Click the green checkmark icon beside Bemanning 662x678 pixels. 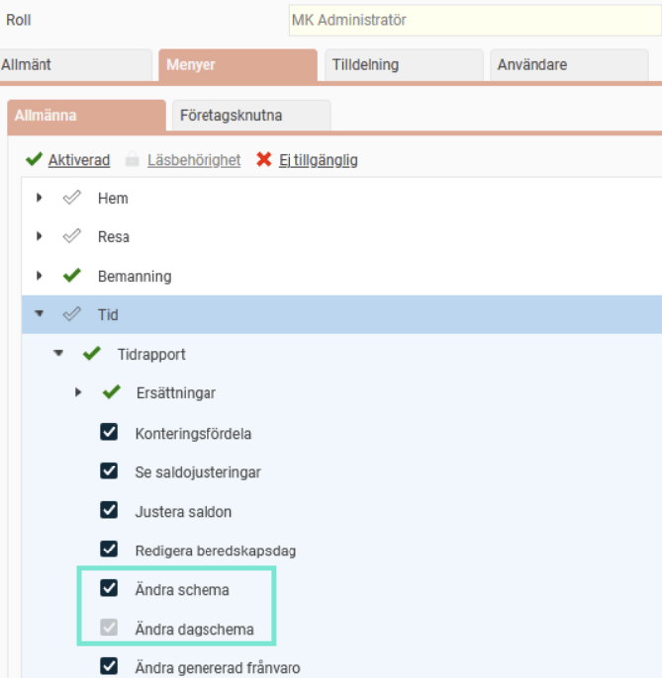coord(71,276)
